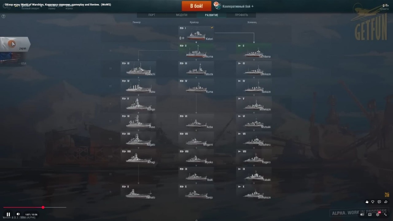Dislike the video with thumbs down
393x221 pixels.
tap(373, 202)
